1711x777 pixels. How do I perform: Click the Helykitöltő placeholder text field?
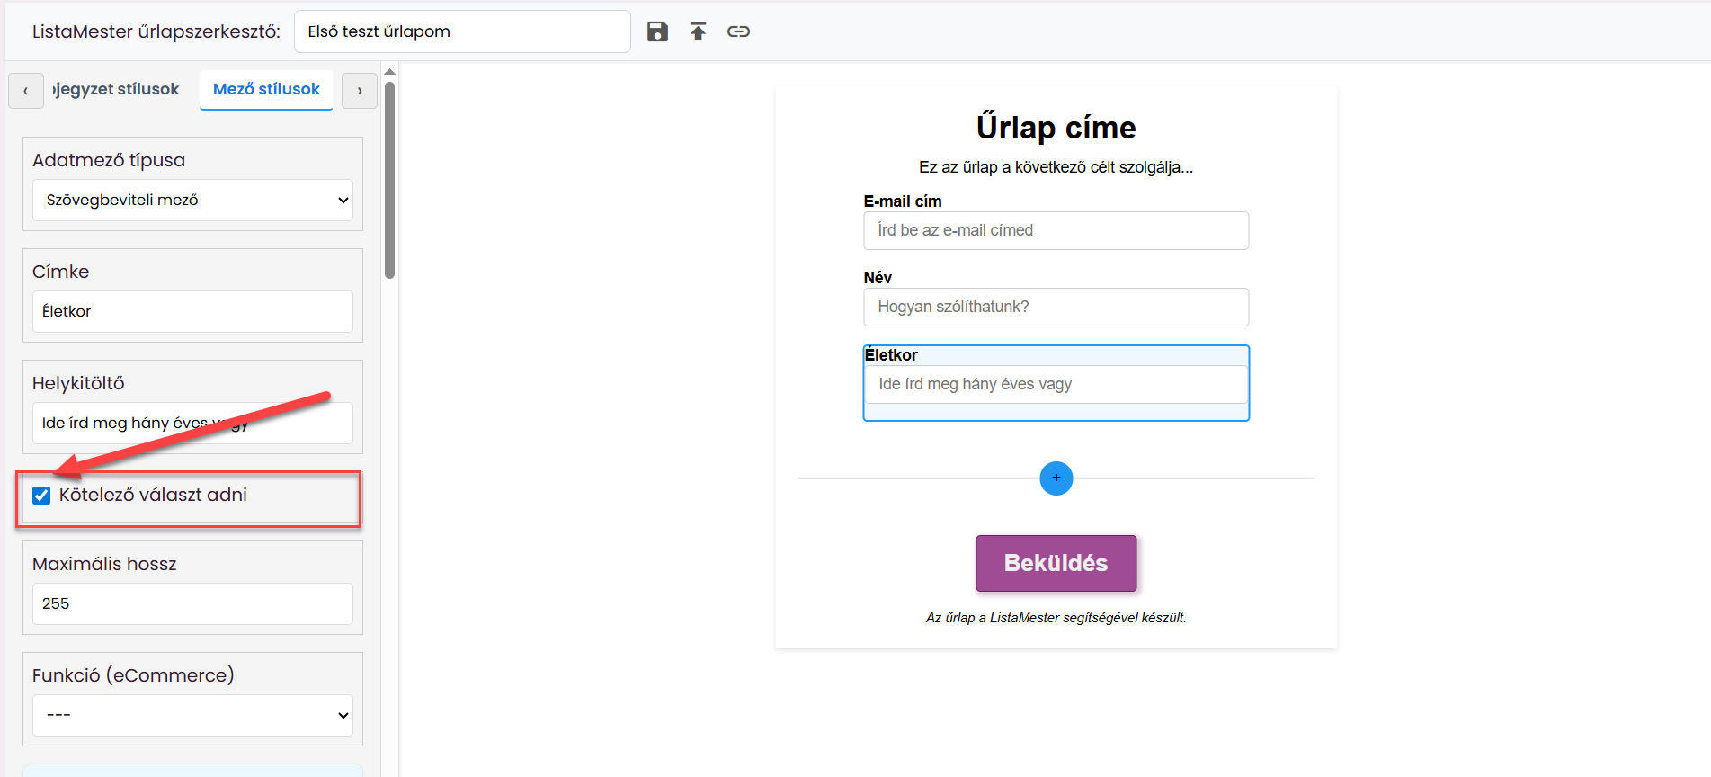pos(192,423)
